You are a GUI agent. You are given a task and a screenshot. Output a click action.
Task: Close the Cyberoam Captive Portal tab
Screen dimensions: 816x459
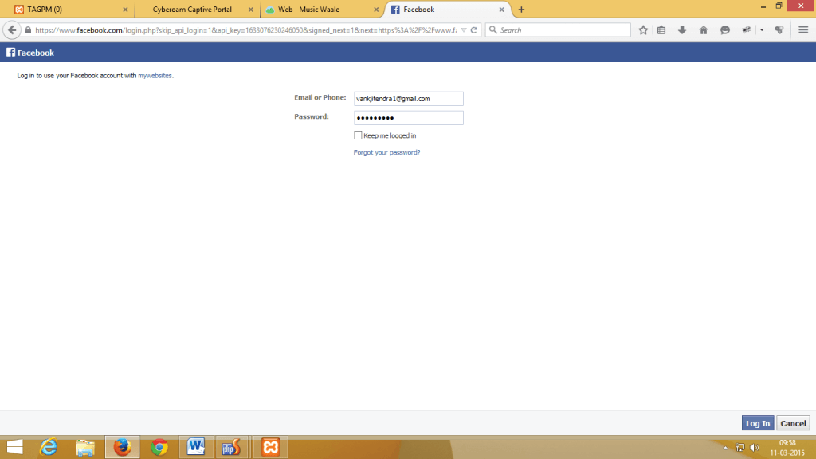(x=251, y=10)
